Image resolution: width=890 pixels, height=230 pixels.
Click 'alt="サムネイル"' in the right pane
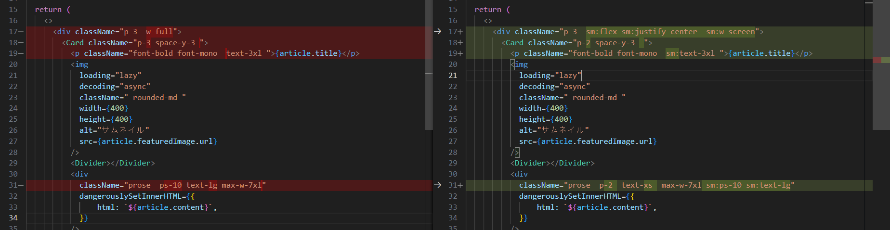tap(554, 130)
